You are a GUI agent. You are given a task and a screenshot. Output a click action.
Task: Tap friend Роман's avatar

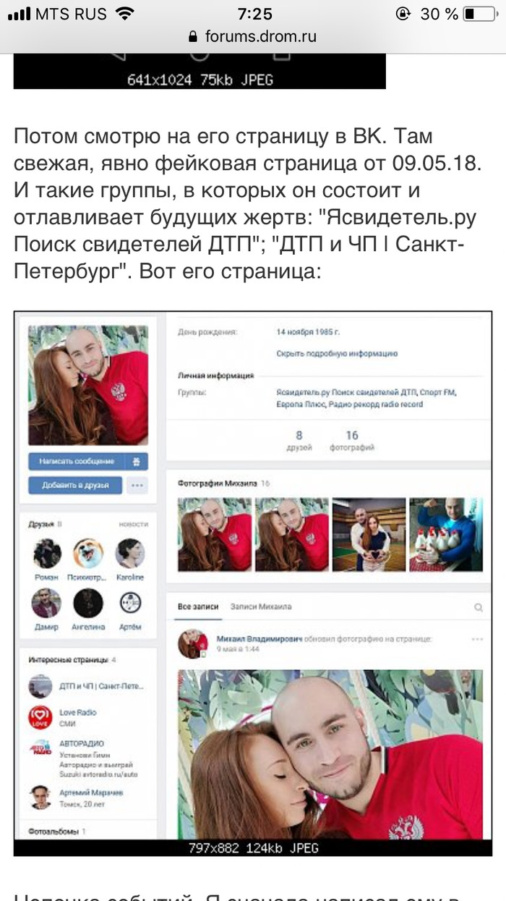[x=46, y=554]
